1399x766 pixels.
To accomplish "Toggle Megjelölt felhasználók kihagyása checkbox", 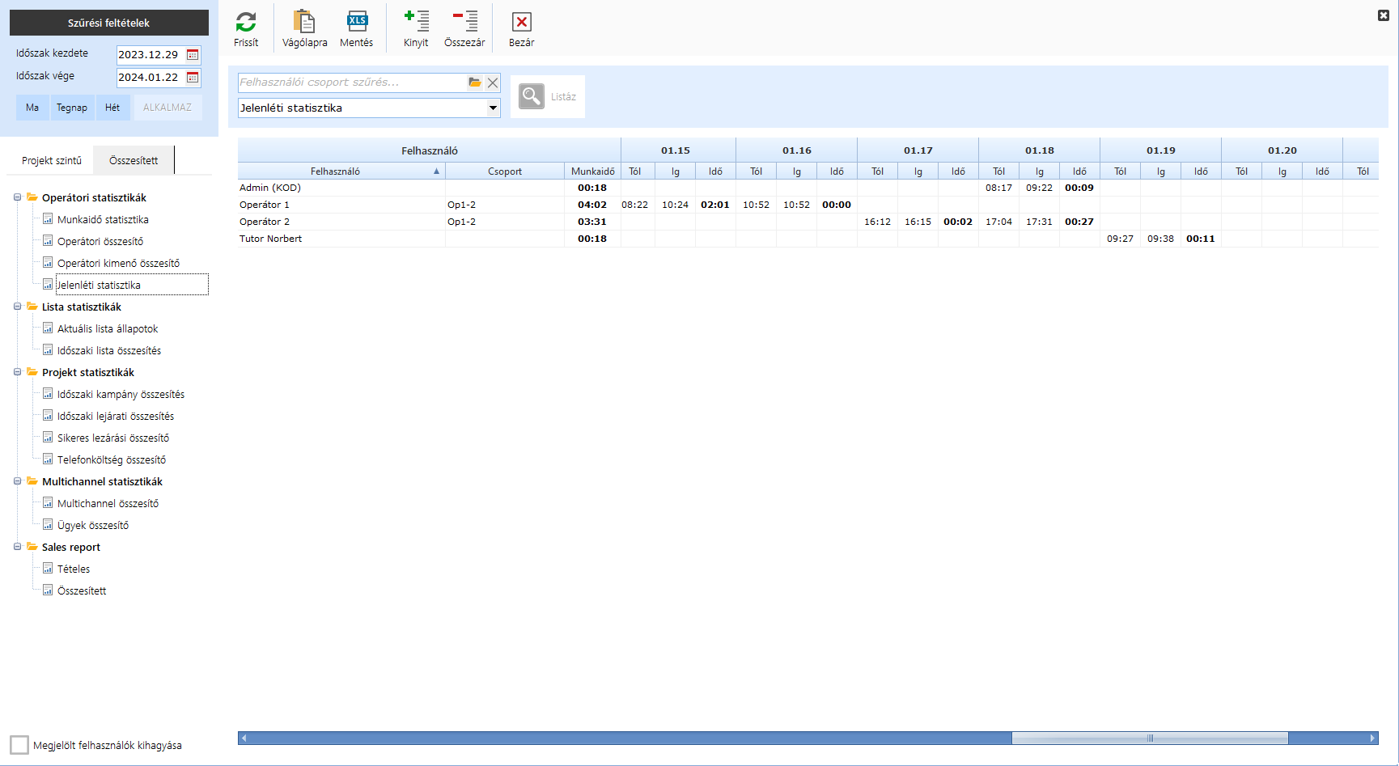I will click(19, 745).
